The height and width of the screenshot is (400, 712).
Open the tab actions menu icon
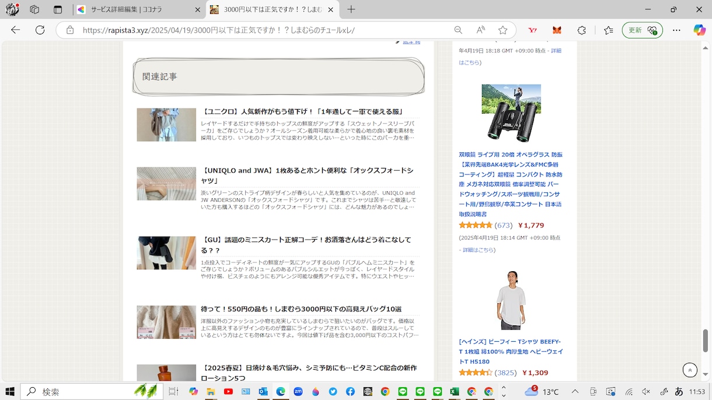tap(57, 9)
